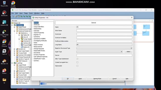Click the first TSDP Policies icon
The image size is (161, 90).
click(17, 61)
